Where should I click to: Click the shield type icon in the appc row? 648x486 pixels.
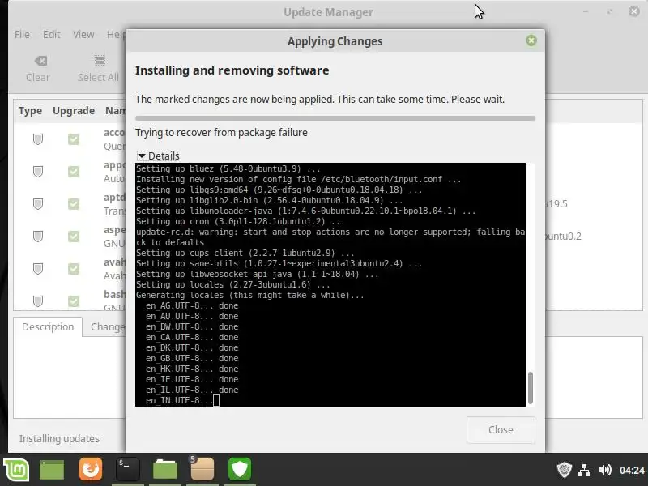tap(38, 172)
